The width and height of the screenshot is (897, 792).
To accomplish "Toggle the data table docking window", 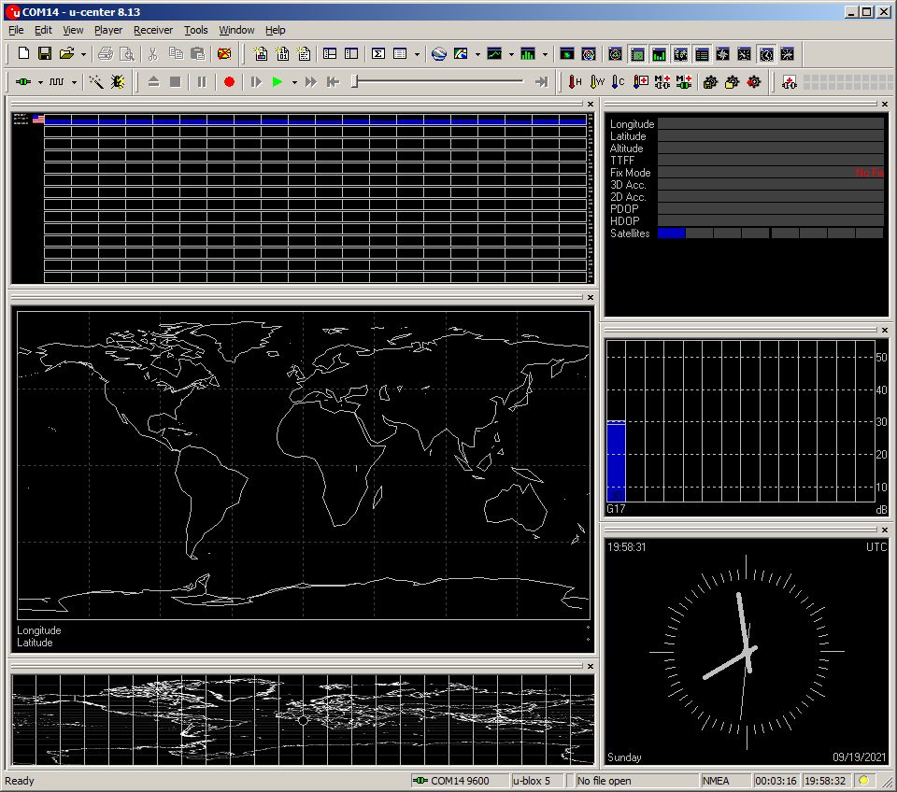I will coord(702,54).
